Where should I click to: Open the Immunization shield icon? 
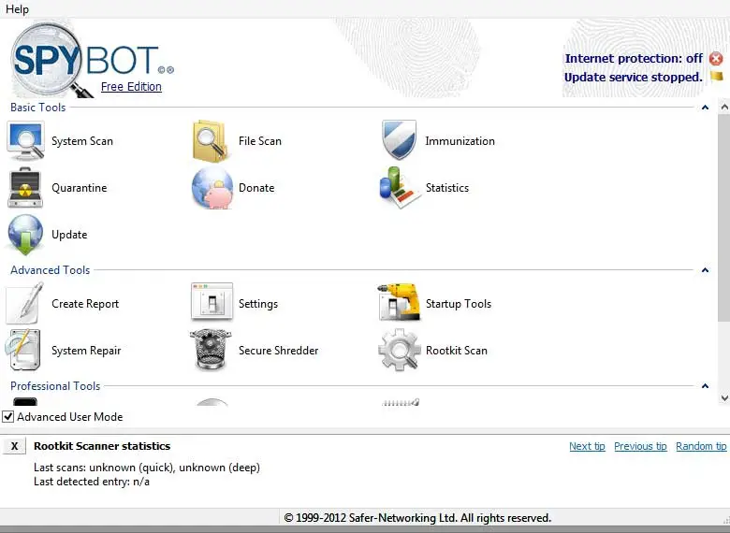pos(399,140)
